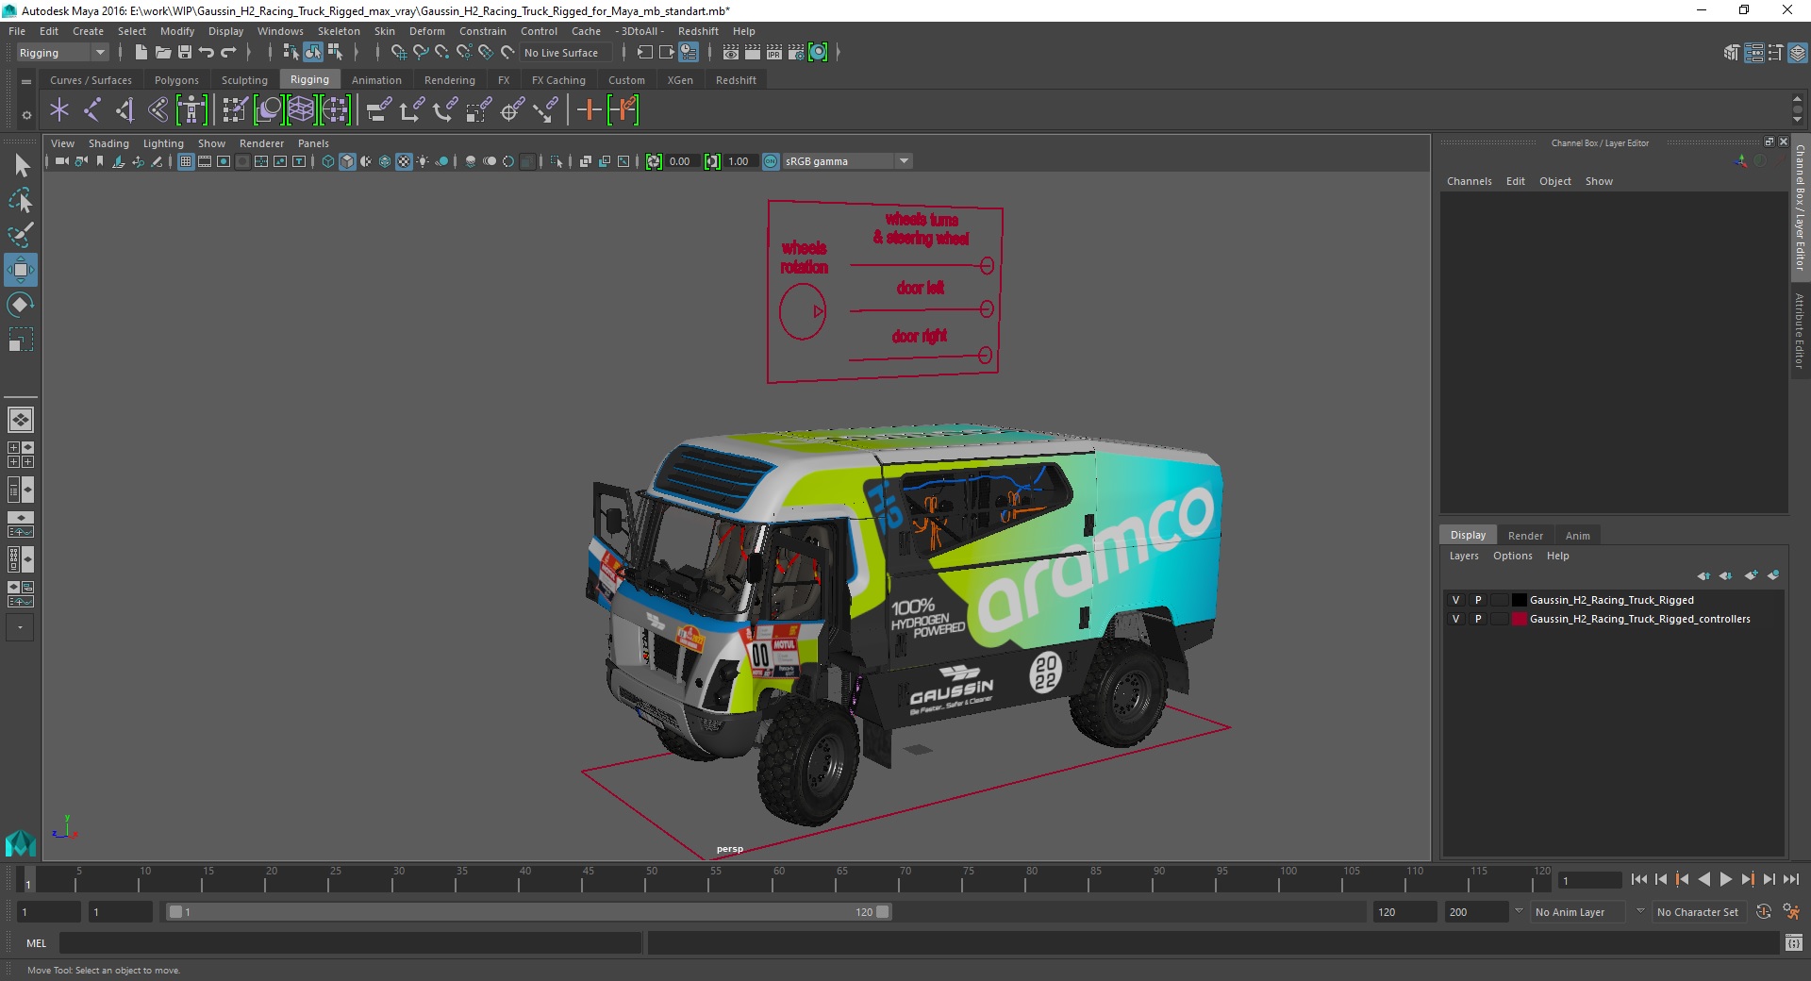The image size is (1811, 981).
Task: Open the sRGB gamma view transform dropdown
Action: coord(847,161)
